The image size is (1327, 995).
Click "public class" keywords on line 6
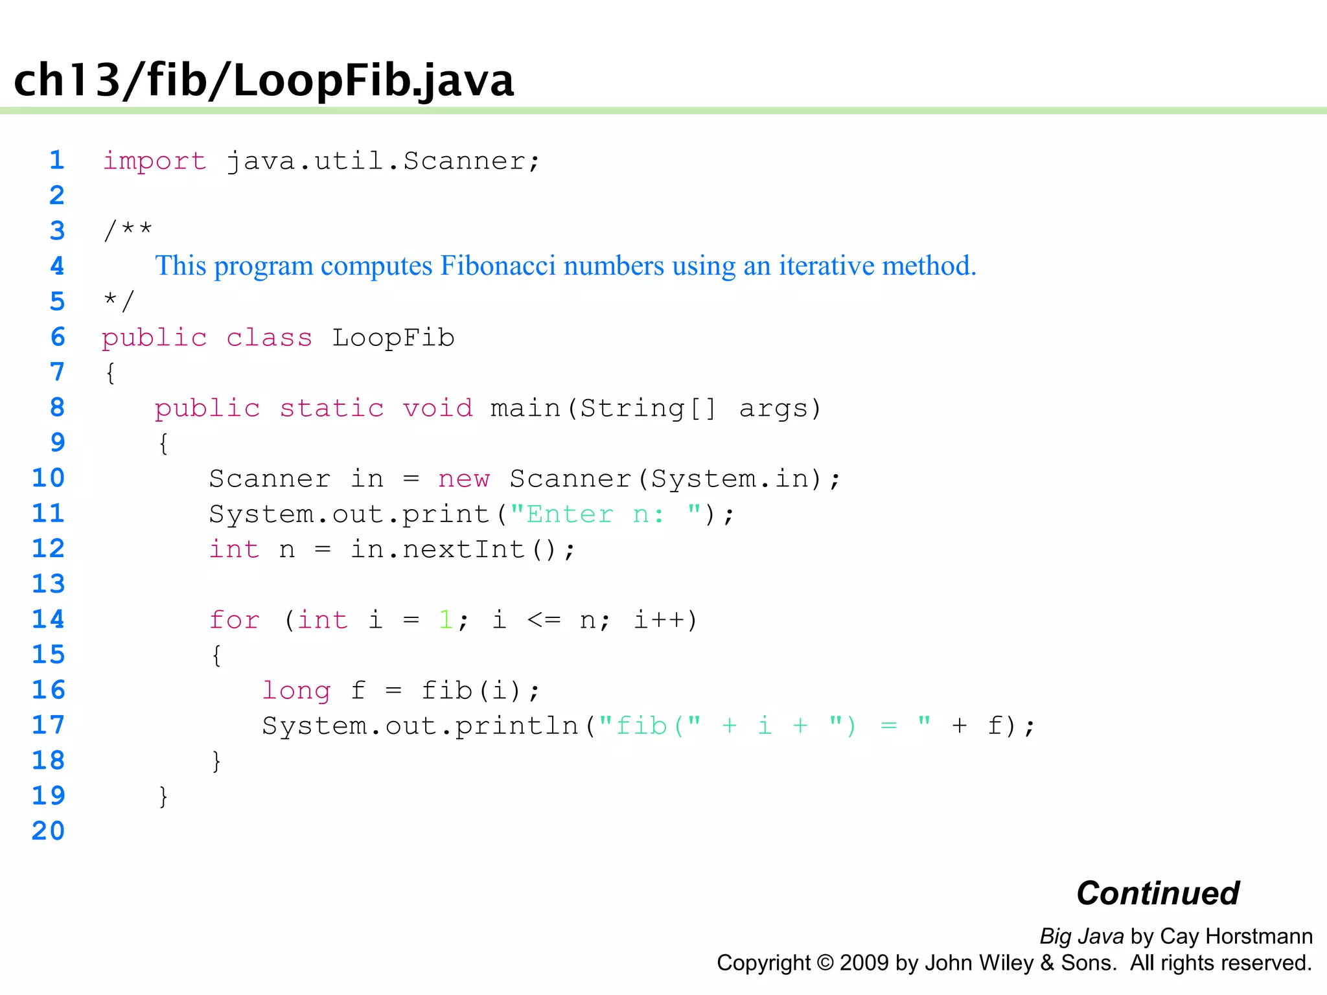click(207, 338)
